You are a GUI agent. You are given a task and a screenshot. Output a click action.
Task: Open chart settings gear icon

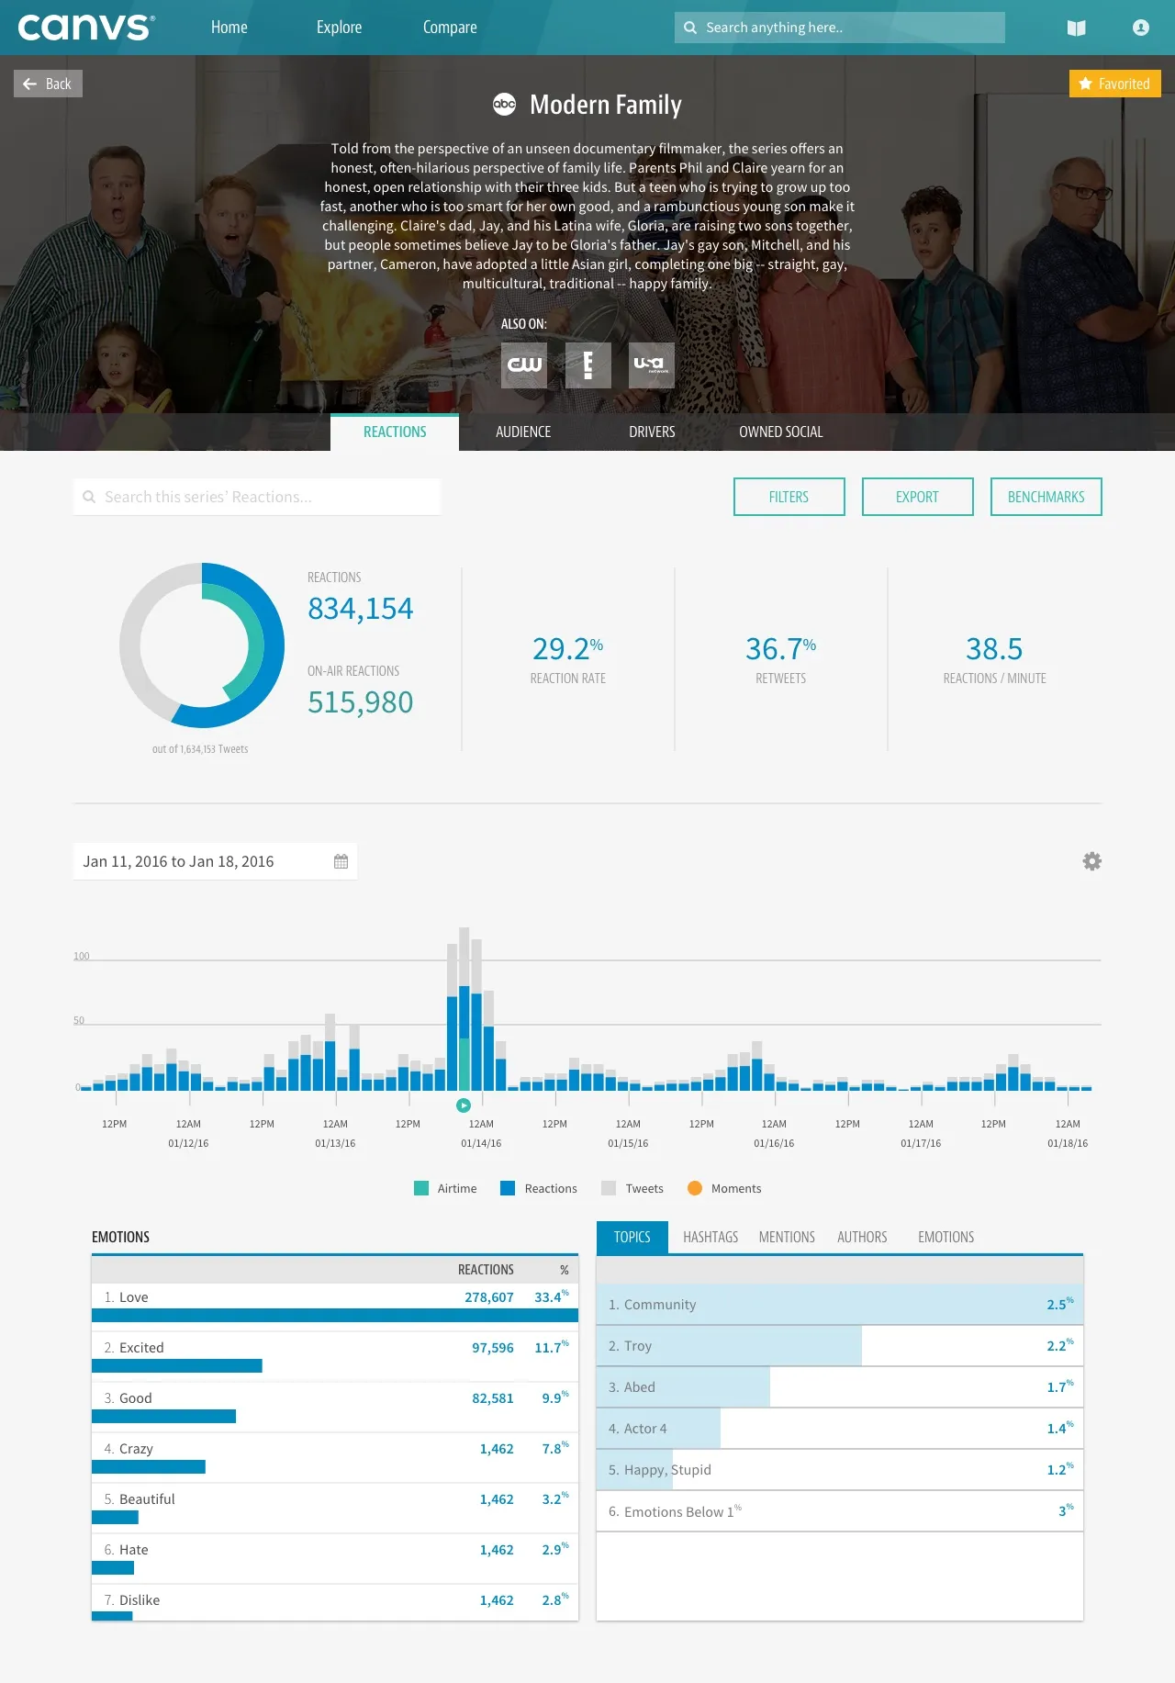tap(1091, 861)
